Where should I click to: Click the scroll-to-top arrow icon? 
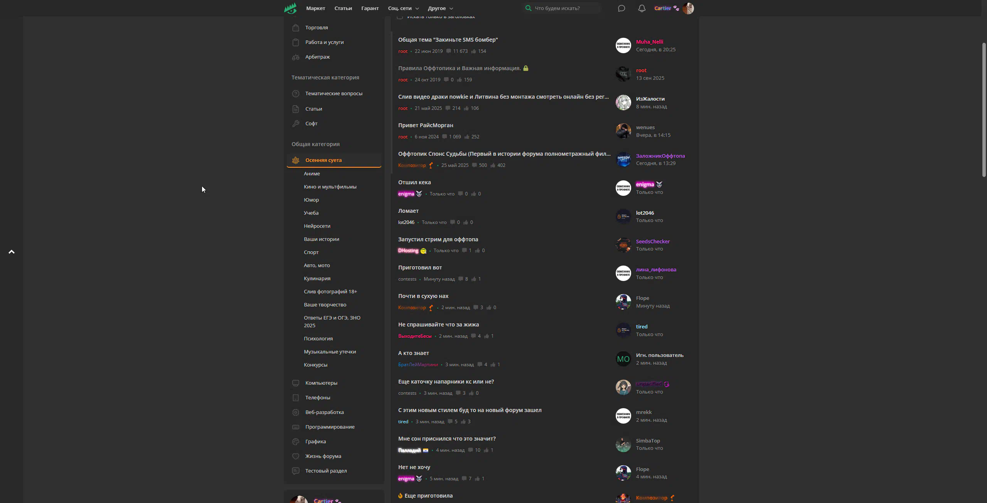pyautogui.click(x=12, y=252)
